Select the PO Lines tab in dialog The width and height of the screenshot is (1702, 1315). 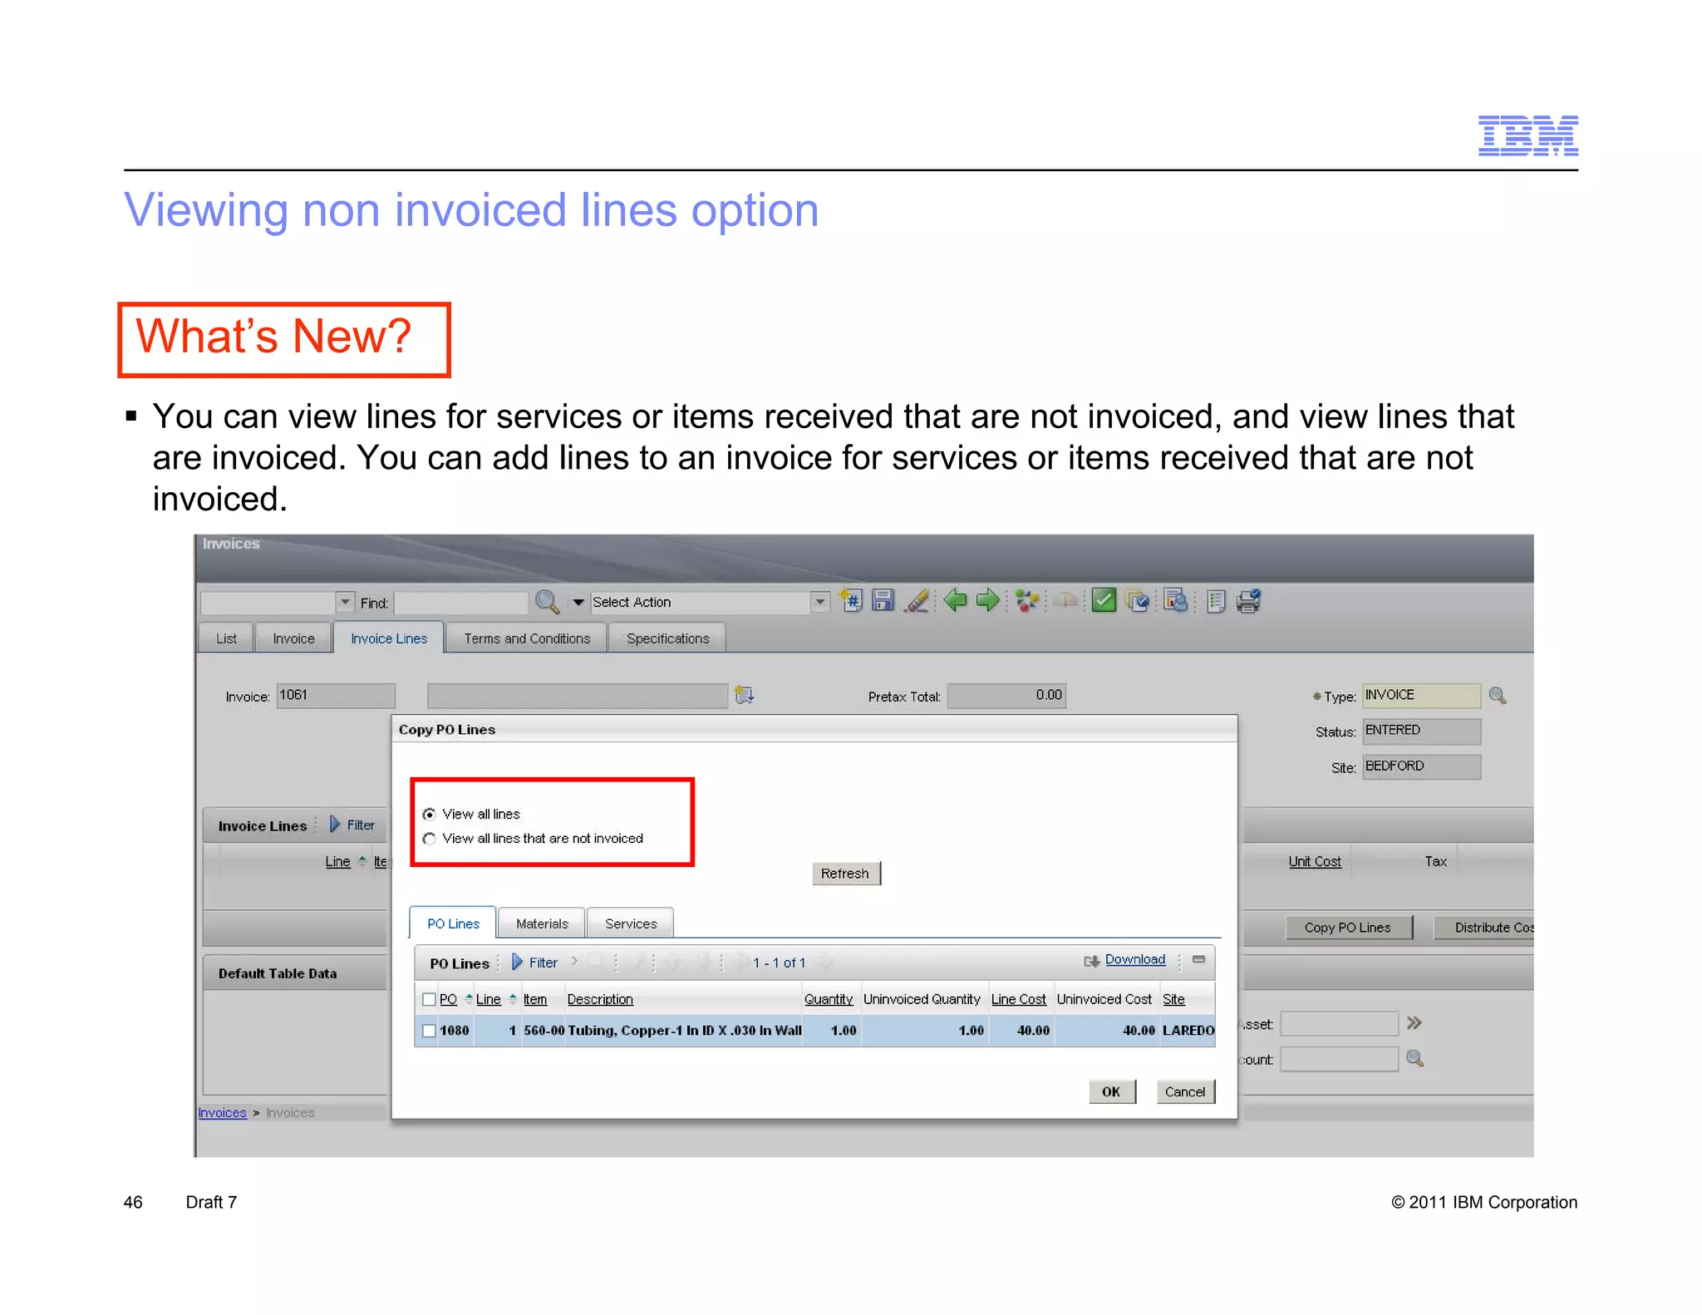click(453, 923)
